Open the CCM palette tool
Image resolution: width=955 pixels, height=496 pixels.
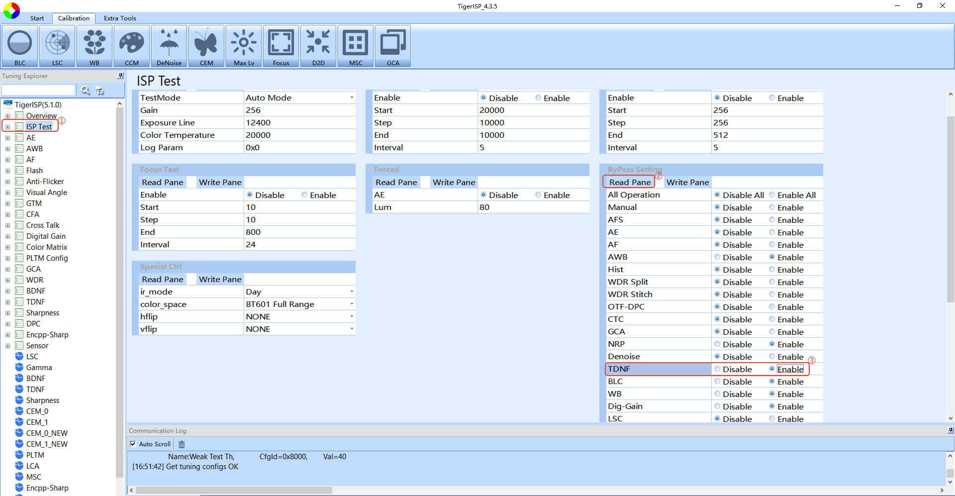[x=132, y=46]
